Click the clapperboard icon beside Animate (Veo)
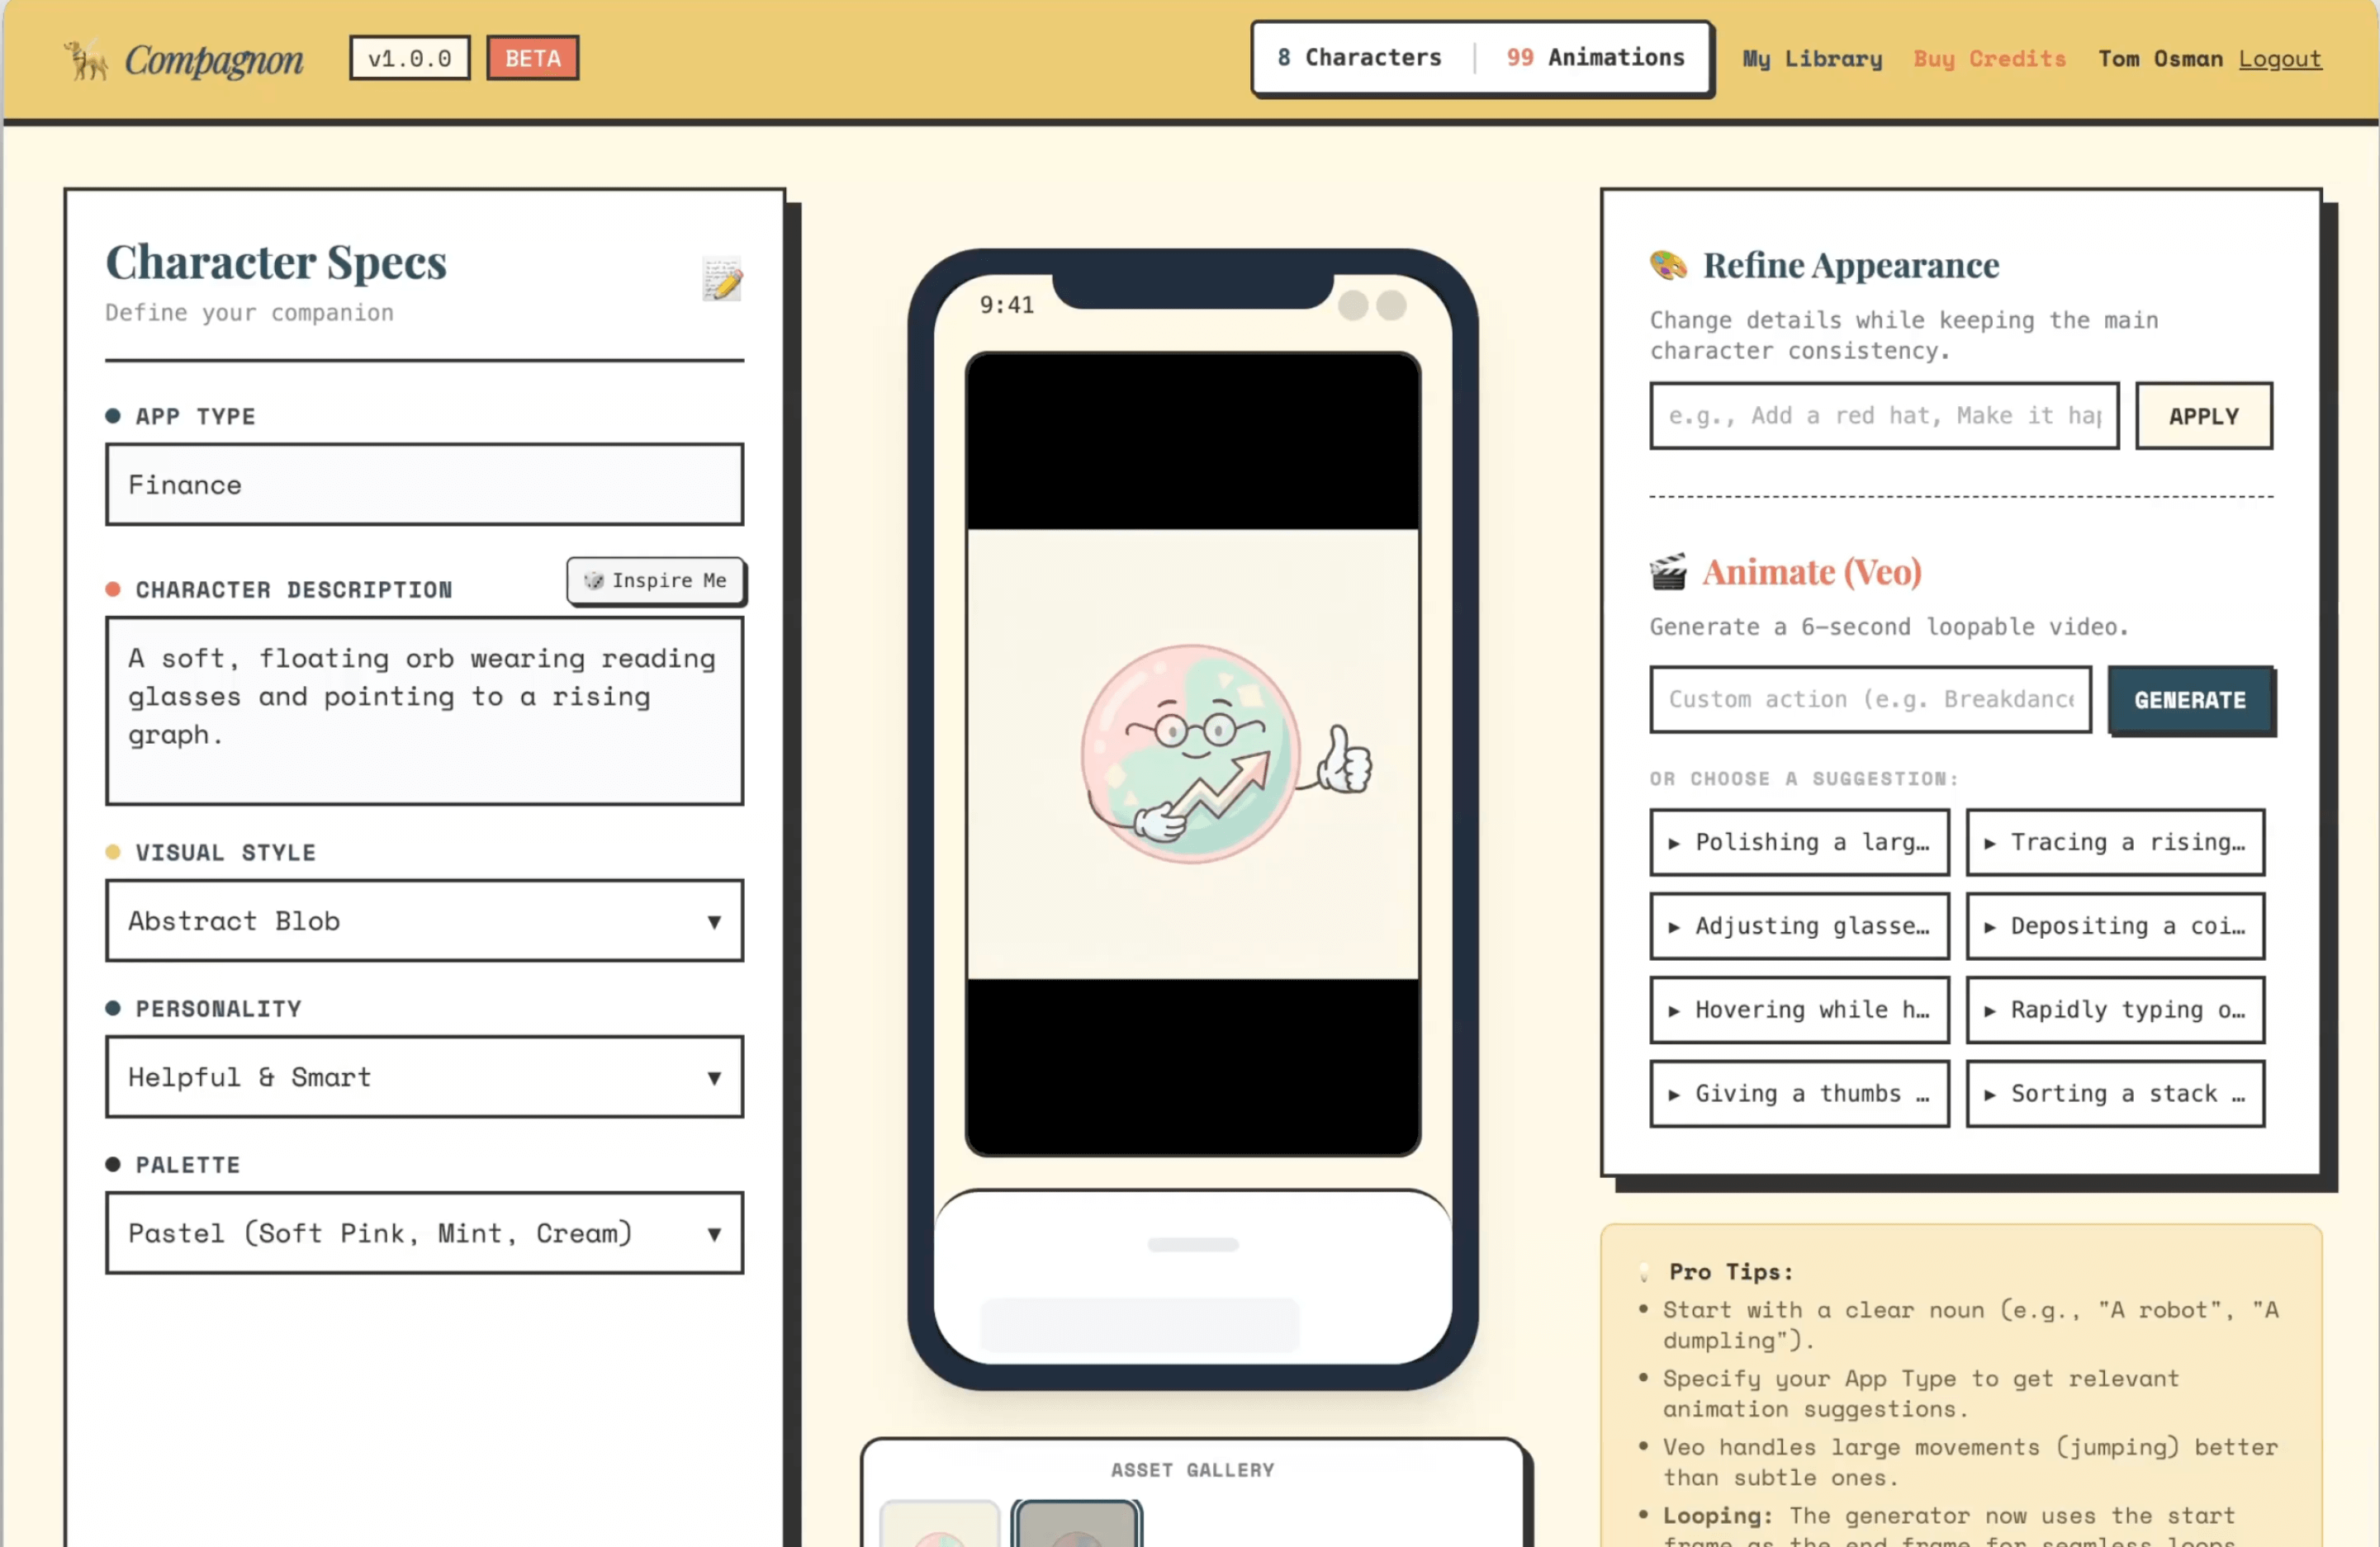Image resolution: width=2380 pixels, height=1547 pixels. 1667,571
